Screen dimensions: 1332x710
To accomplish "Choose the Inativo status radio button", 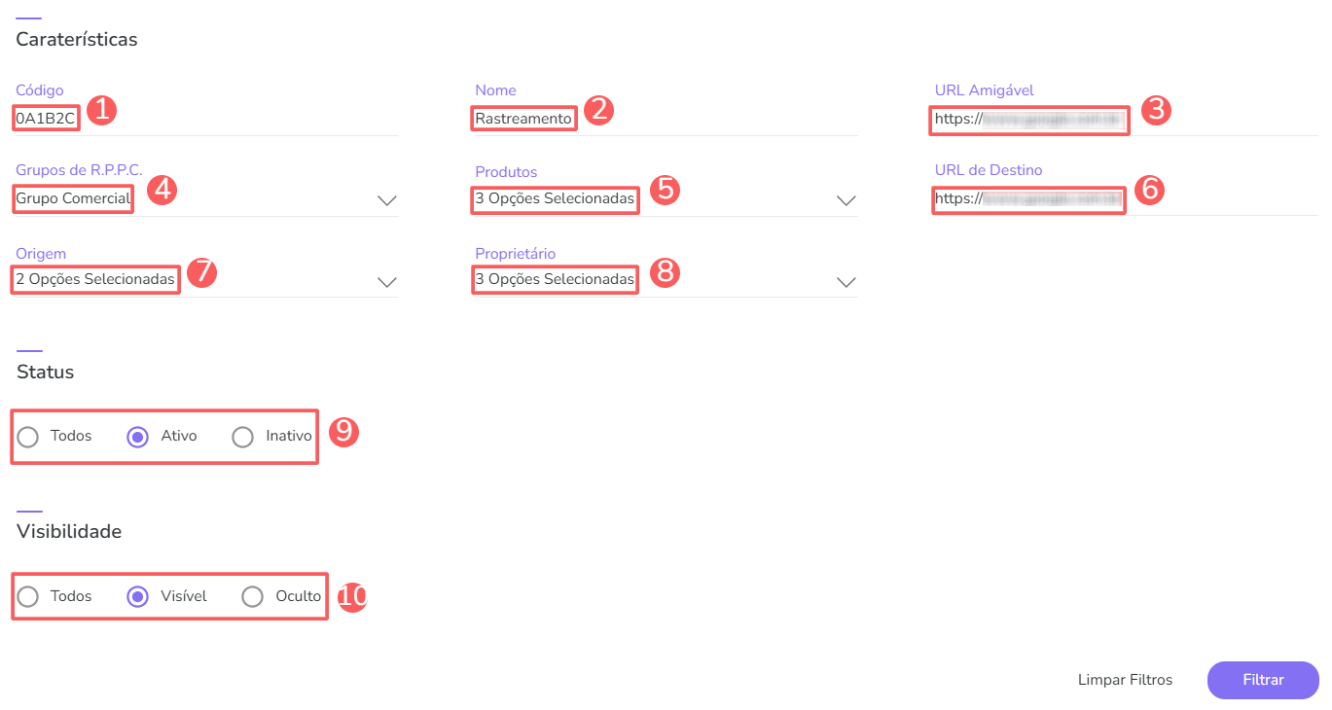I will pos(243,437).
